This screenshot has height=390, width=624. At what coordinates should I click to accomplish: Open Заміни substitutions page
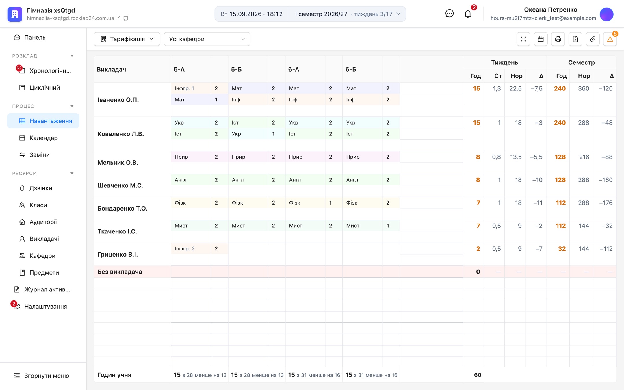point(43,155)
